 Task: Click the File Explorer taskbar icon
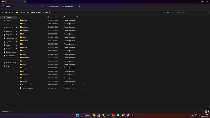(x=94, y=115)
